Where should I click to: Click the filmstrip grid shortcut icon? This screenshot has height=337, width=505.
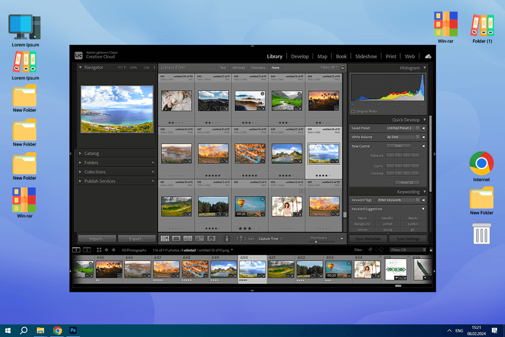(99, 250)
